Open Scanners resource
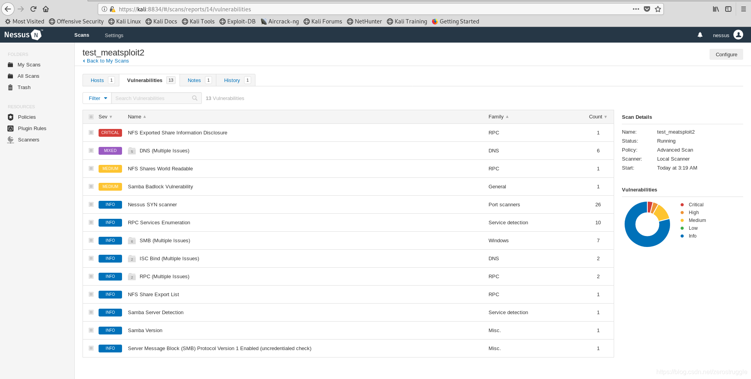This screenshot has height=379, width=751. 29,140
